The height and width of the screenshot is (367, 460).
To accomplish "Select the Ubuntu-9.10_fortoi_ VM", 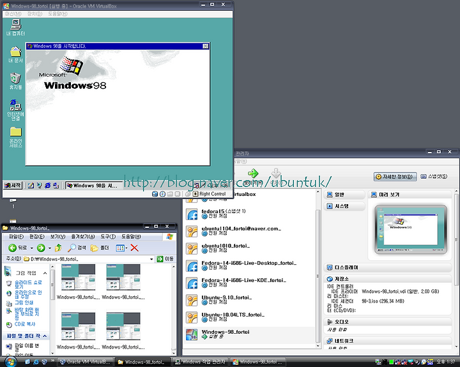I will (250, 300).
